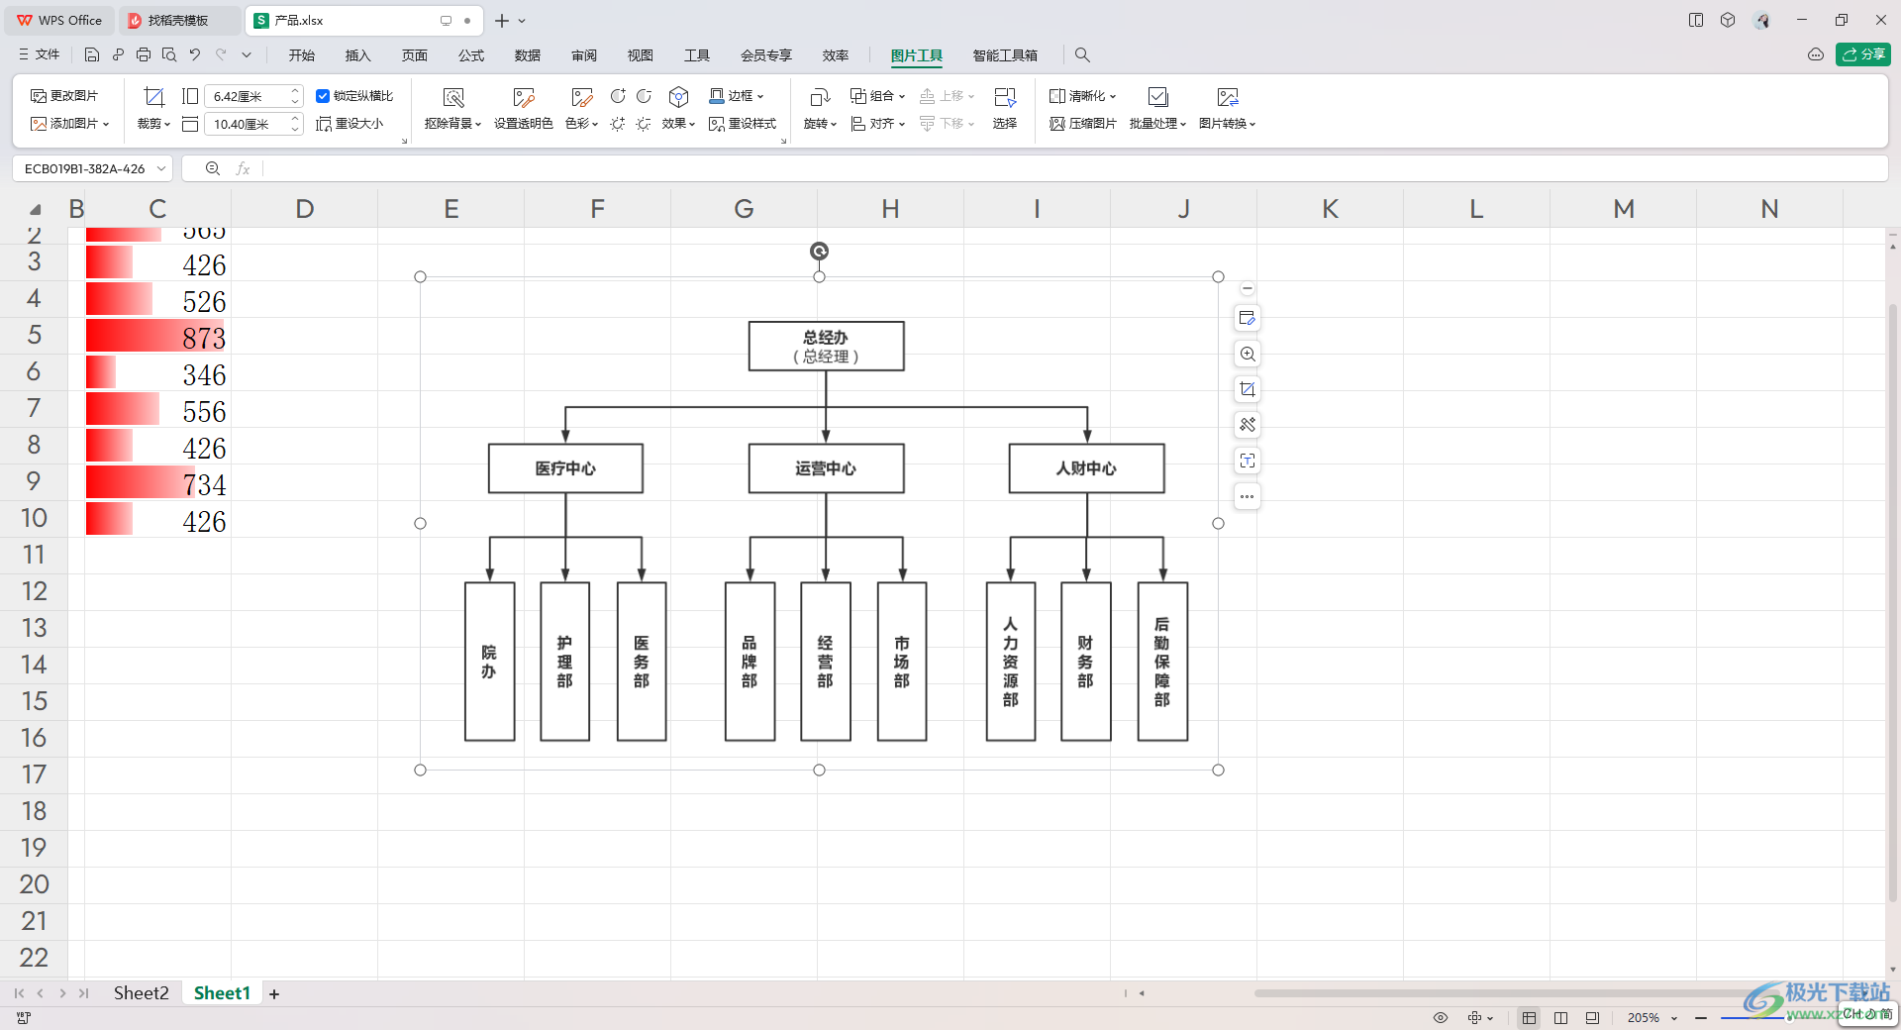Switch to the 找稻壳模板 template browser tab
The height and width of the screenshot is (1030, 1901).
tap(178, 20)
